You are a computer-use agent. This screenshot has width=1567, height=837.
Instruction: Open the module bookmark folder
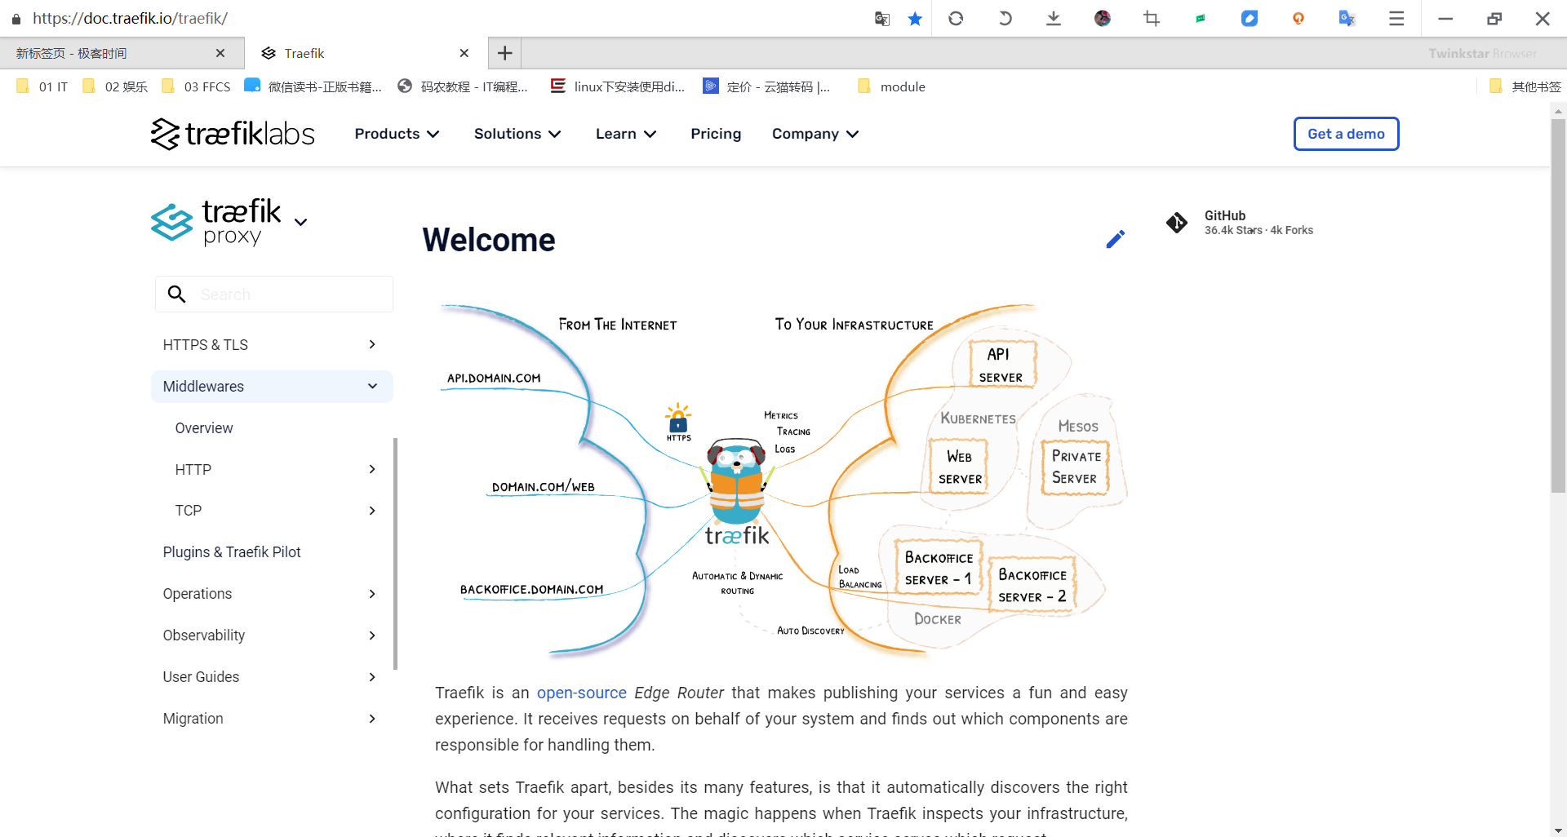click(x=891, y=86)
